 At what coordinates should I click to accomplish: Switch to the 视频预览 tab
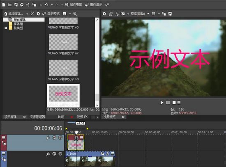[x=109, y=117]
